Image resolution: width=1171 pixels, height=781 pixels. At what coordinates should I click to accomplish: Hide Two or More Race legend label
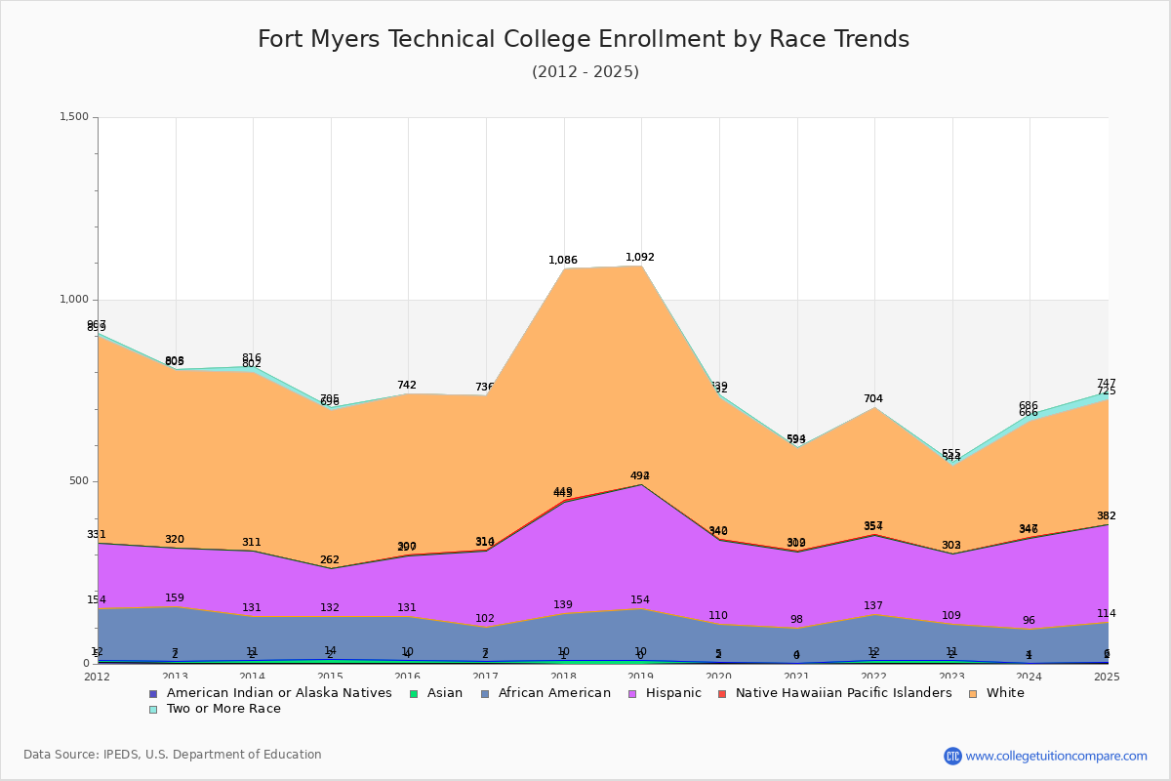(x=223, y=709)
